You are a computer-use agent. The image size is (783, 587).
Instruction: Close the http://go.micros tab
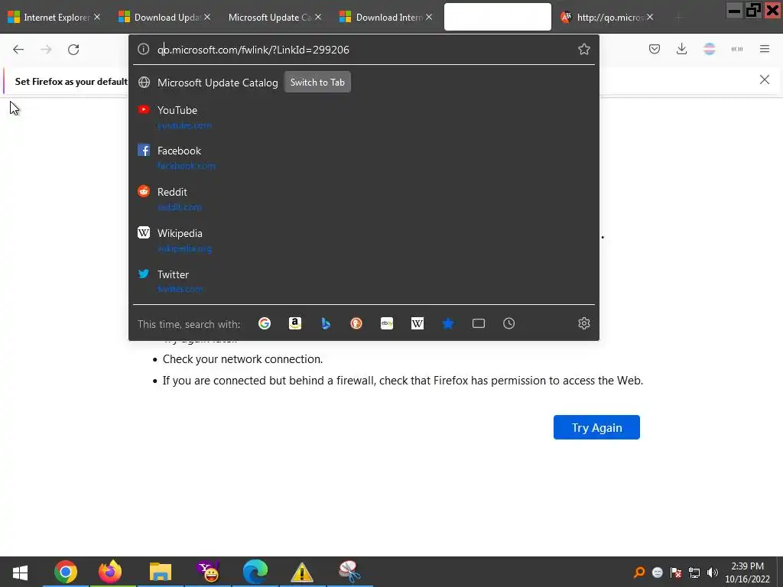650,17
